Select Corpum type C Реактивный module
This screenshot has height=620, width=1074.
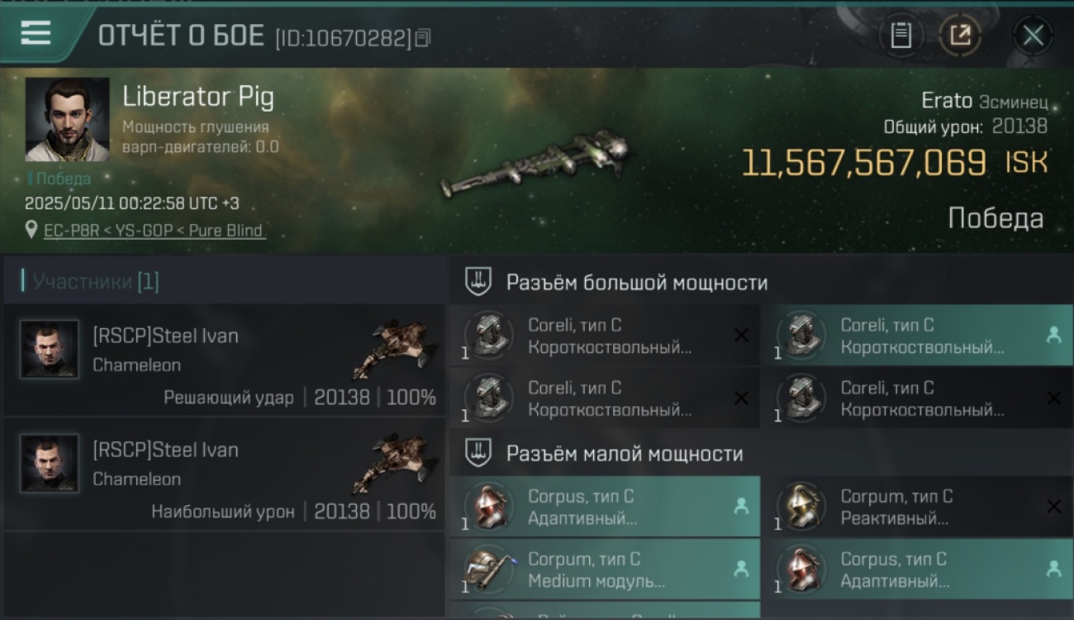[918, 507]
